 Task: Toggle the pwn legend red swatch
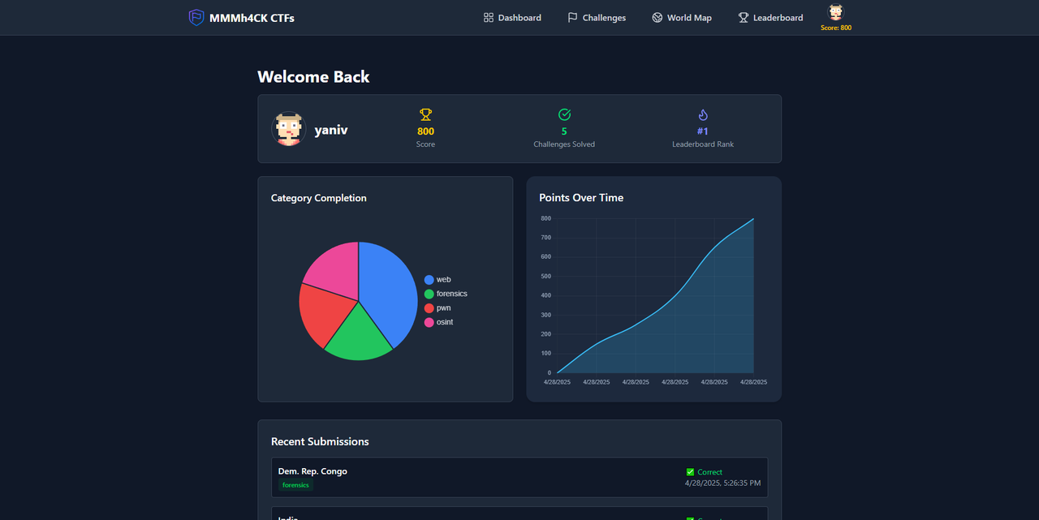coord(429,308)
